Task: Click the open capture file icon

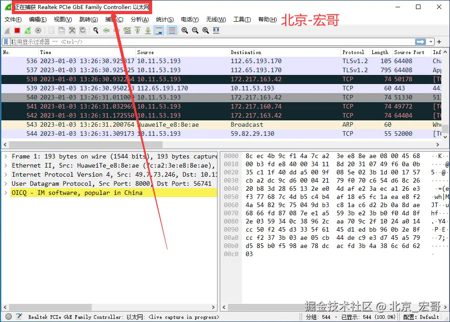Action: coord(51,30)
